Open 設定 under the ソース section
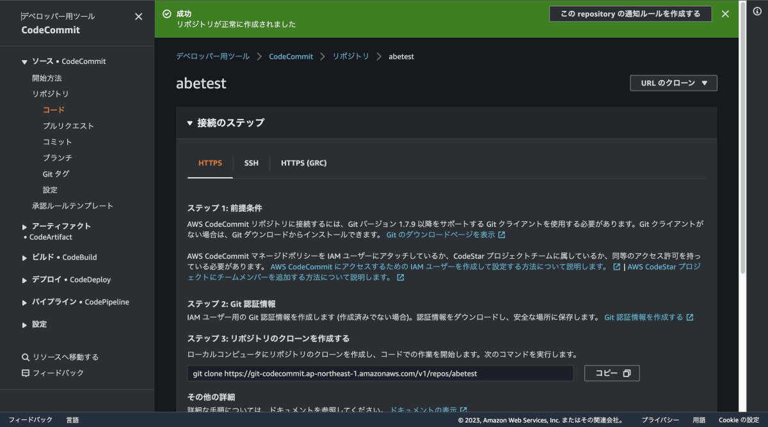 [x=50, y=190]
